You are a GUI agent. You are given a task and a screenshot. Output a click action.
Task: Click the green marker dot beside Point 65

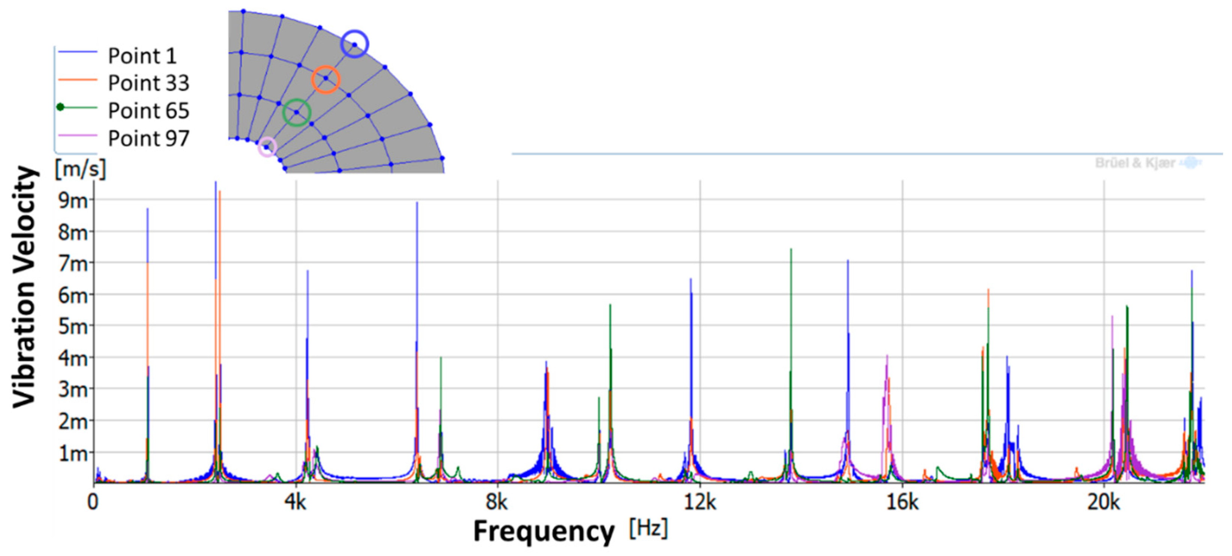[x=60, y=107]
